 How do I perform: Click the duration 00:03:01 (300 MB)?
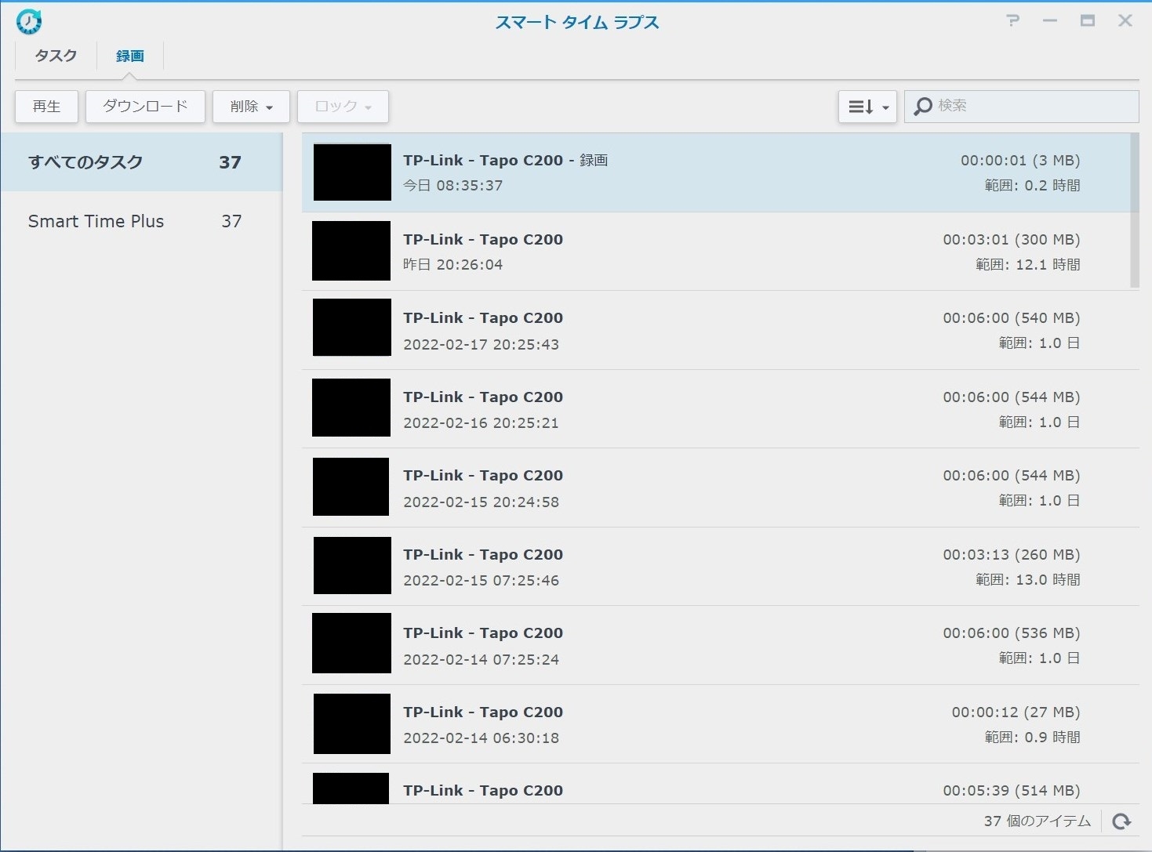[x=1012, y=240]
